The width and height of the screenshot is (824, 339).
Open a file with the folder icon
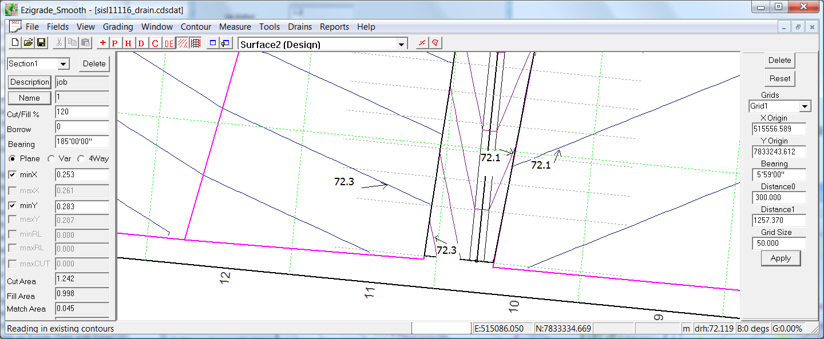coord(28,43)
